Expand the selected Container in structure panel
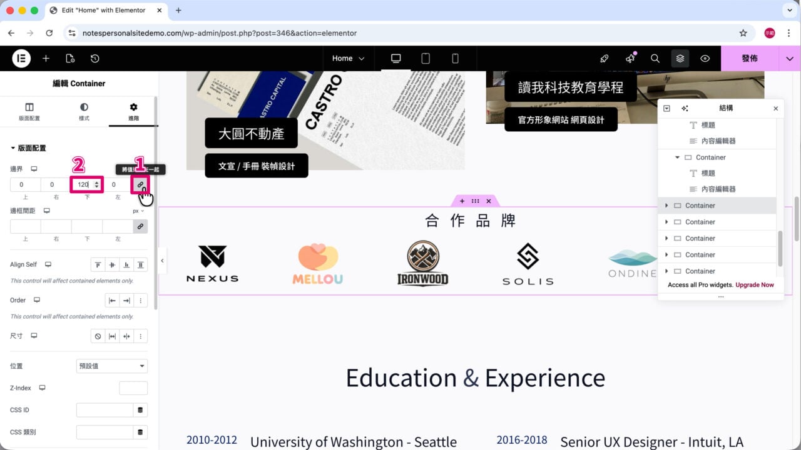 coord(666,206)
